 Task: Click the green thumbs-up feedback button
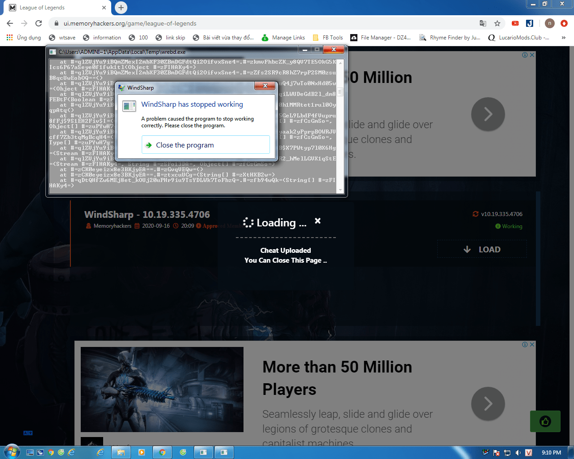[x=545, y=421]
